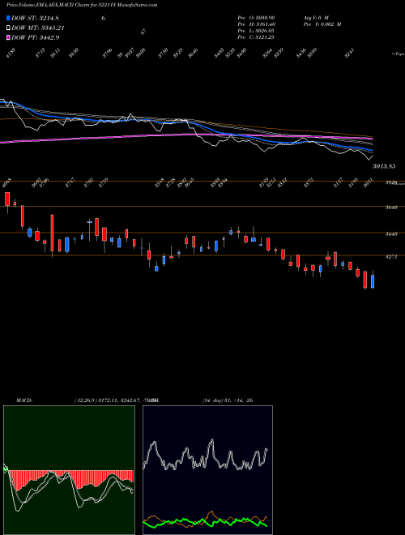Click the Avg V: 0 M text
Viewport: 405px width, 535px height.
(x=316, y=18)
